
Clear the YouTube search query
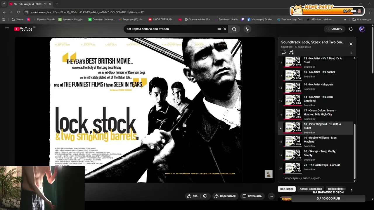(225, 29)
